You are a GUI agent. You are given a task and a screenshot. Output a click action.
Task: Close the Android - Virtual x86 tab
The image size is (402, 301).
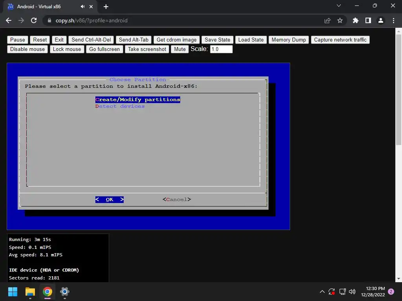pos(91,7)
